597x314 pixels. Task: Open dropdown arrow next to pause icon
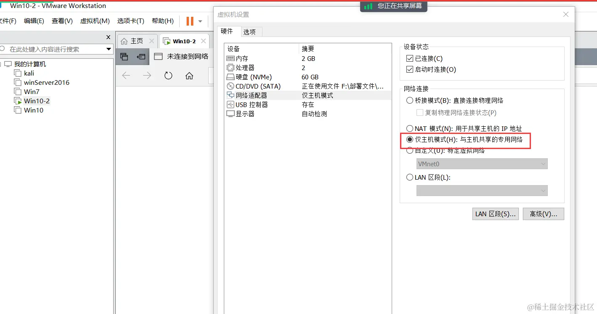[x=200, y=21]
